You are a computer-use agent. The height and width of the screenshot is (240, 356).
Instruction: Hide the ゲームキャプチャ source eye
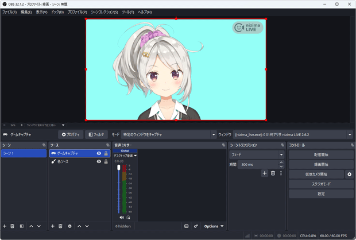coord(99,153)
